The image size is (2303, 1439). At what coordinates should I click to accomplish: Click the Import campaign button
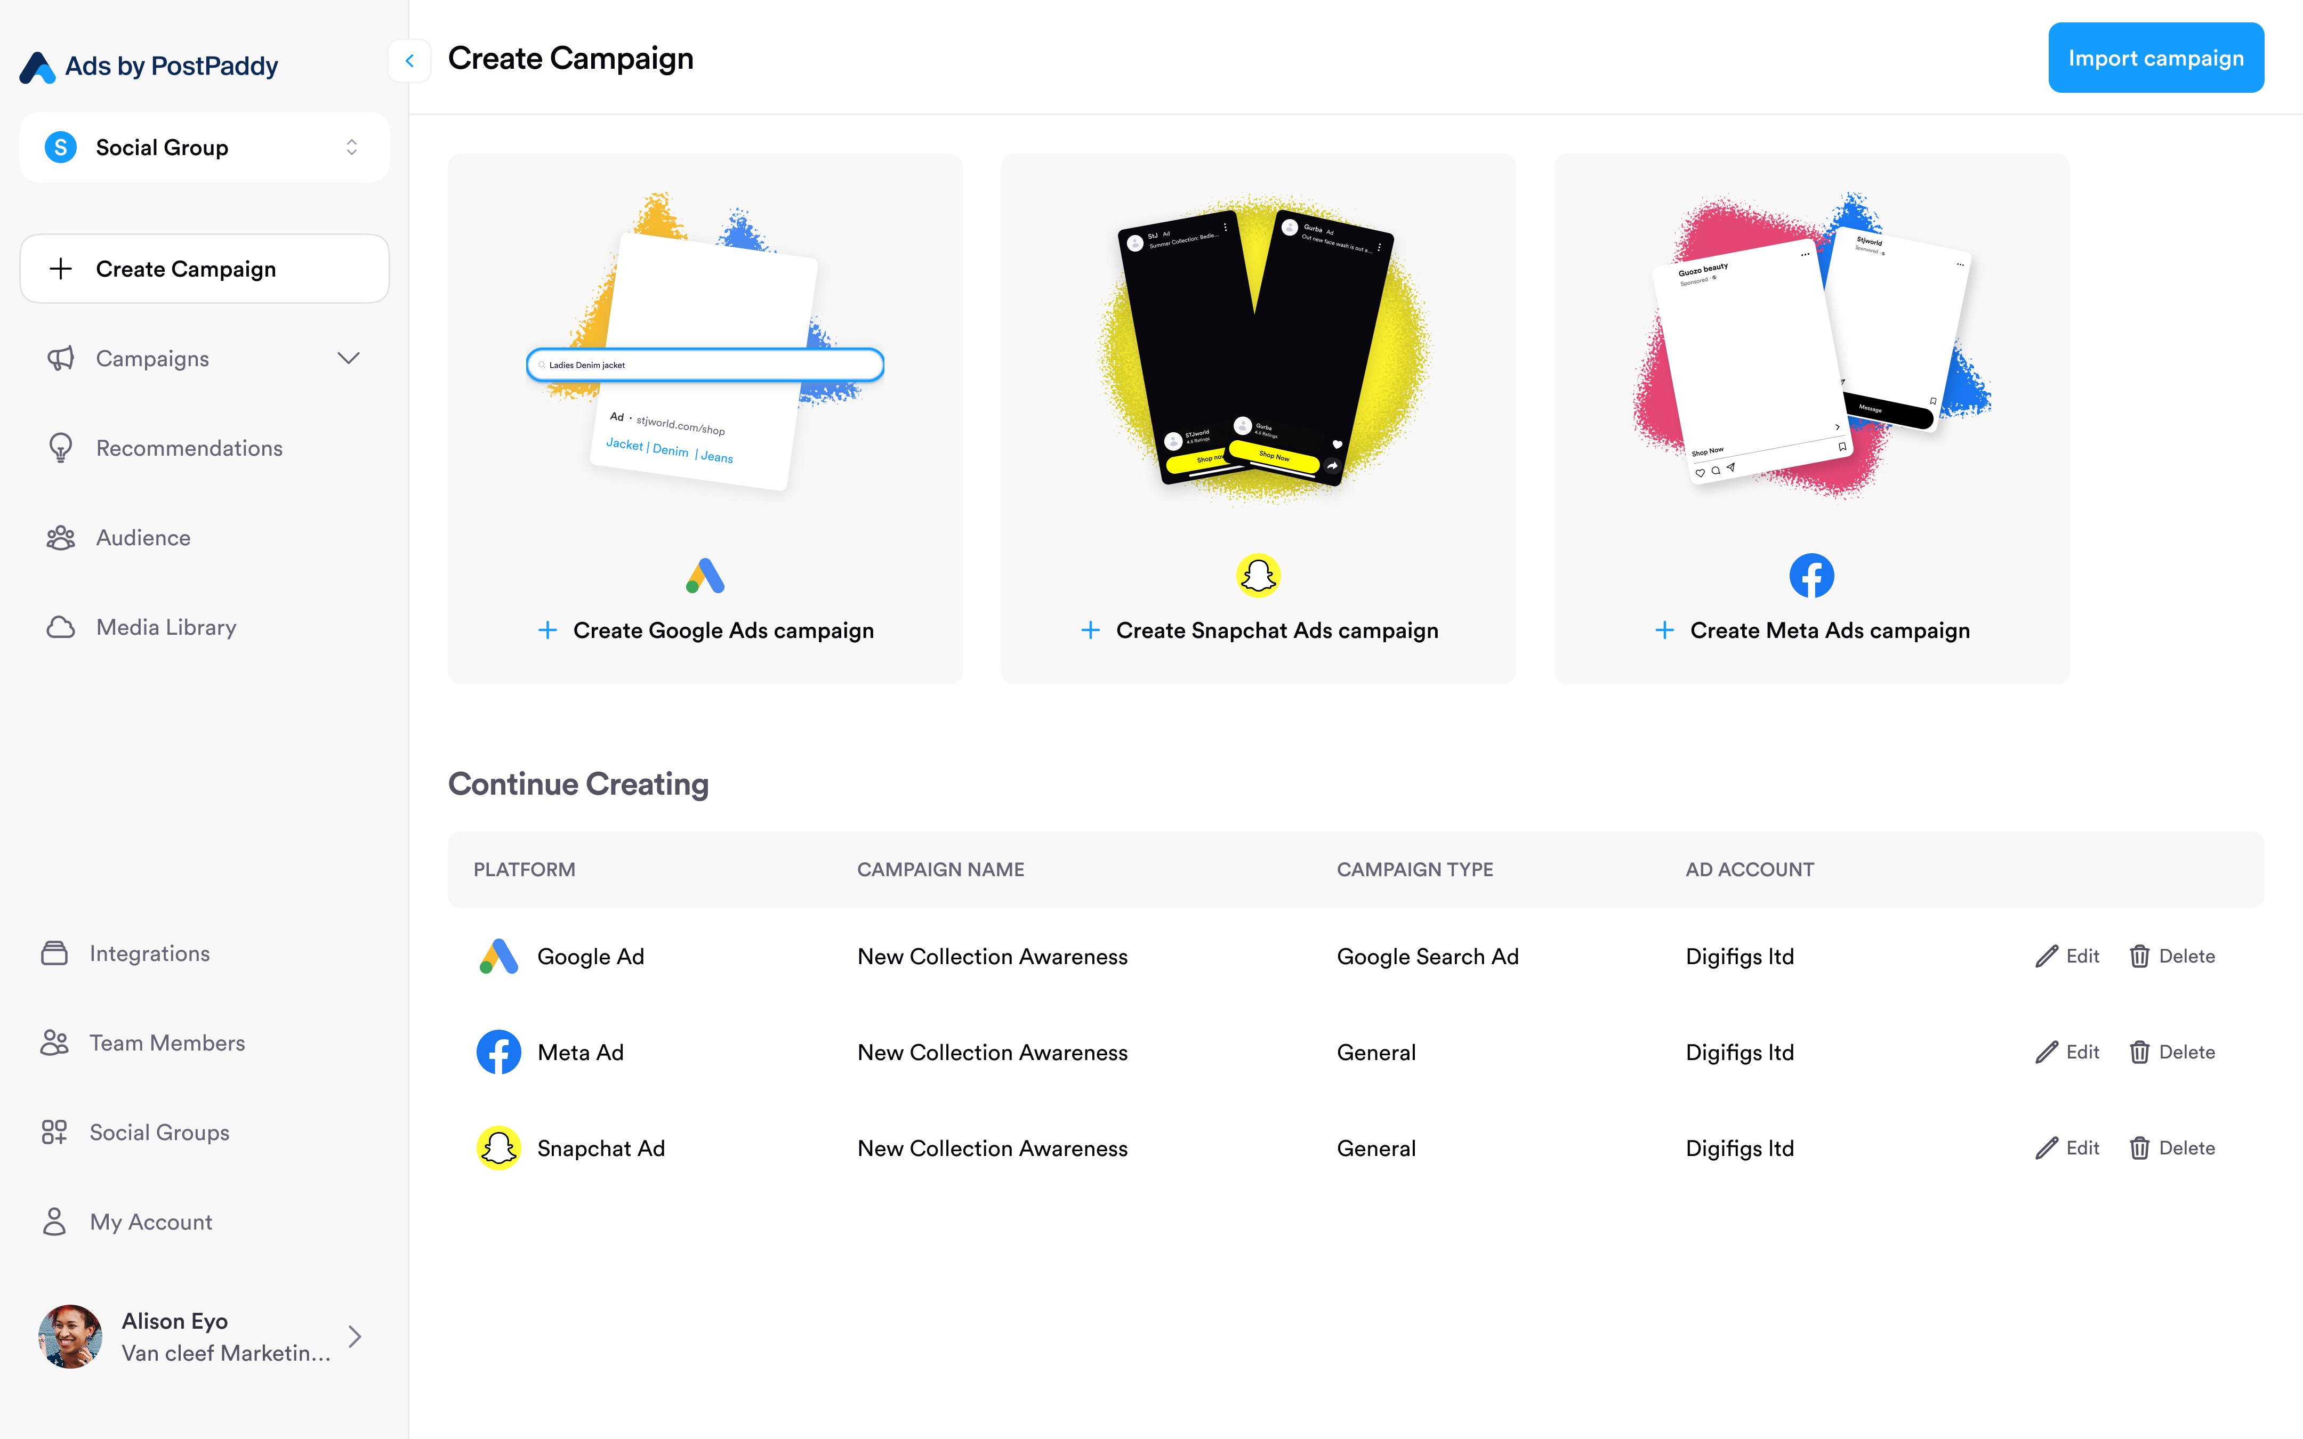click(x=2155, y=58)
